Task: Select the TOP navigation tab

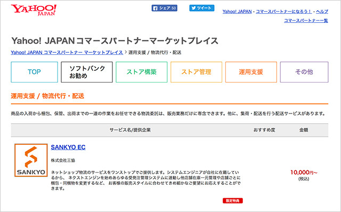Action: 34,72
